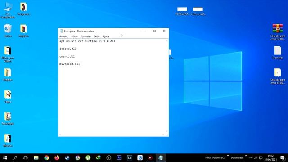The height and width of the screenshot is (162, 288).
Task: Launch uTorrent from taskbar
Action: (x=88, y=158)
